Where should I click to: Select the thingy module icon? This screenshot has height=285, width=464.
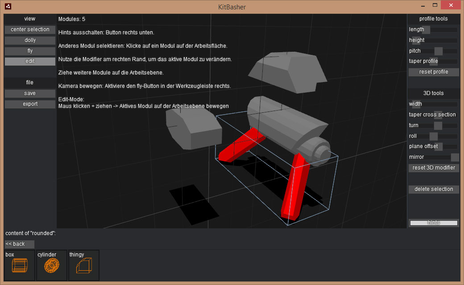[x=83, y=265]
